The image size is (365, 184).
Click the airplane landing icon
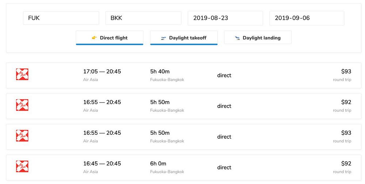click(237, 38)
